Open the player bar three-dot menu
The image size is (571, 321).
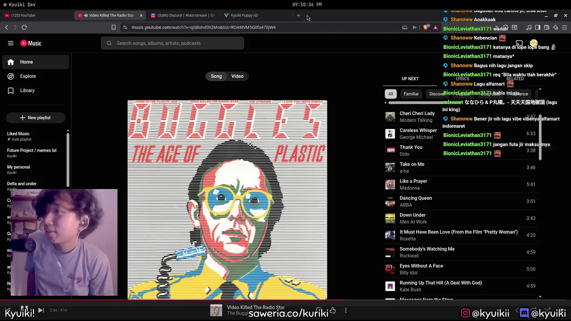346,310
